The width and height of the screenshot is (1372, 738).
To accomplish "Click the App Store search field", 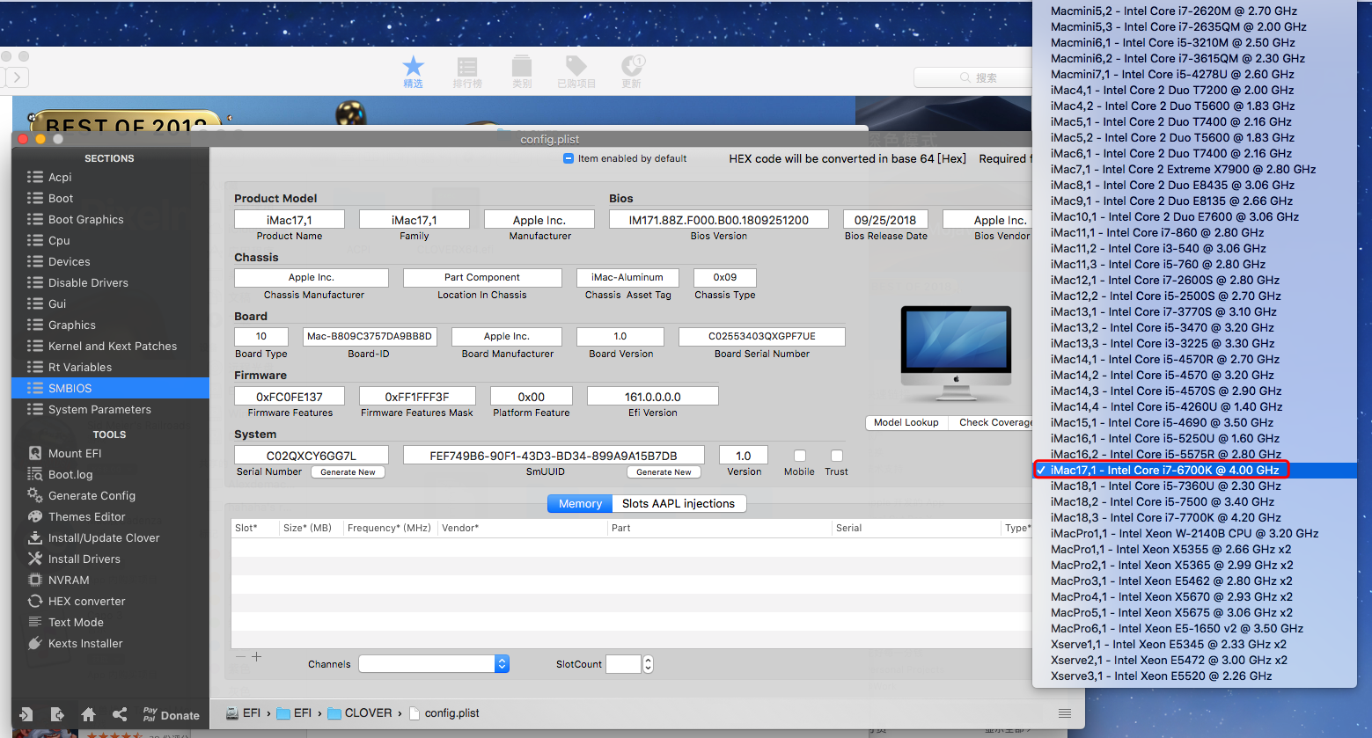I will [x=972, y=77].
